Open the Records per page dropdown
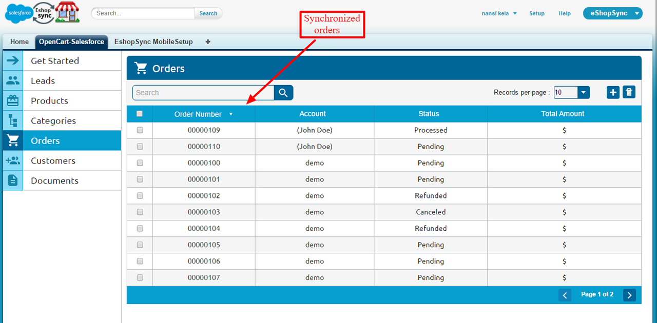The width and height of the screenshot is (657, 323). [x=583, y=92]
